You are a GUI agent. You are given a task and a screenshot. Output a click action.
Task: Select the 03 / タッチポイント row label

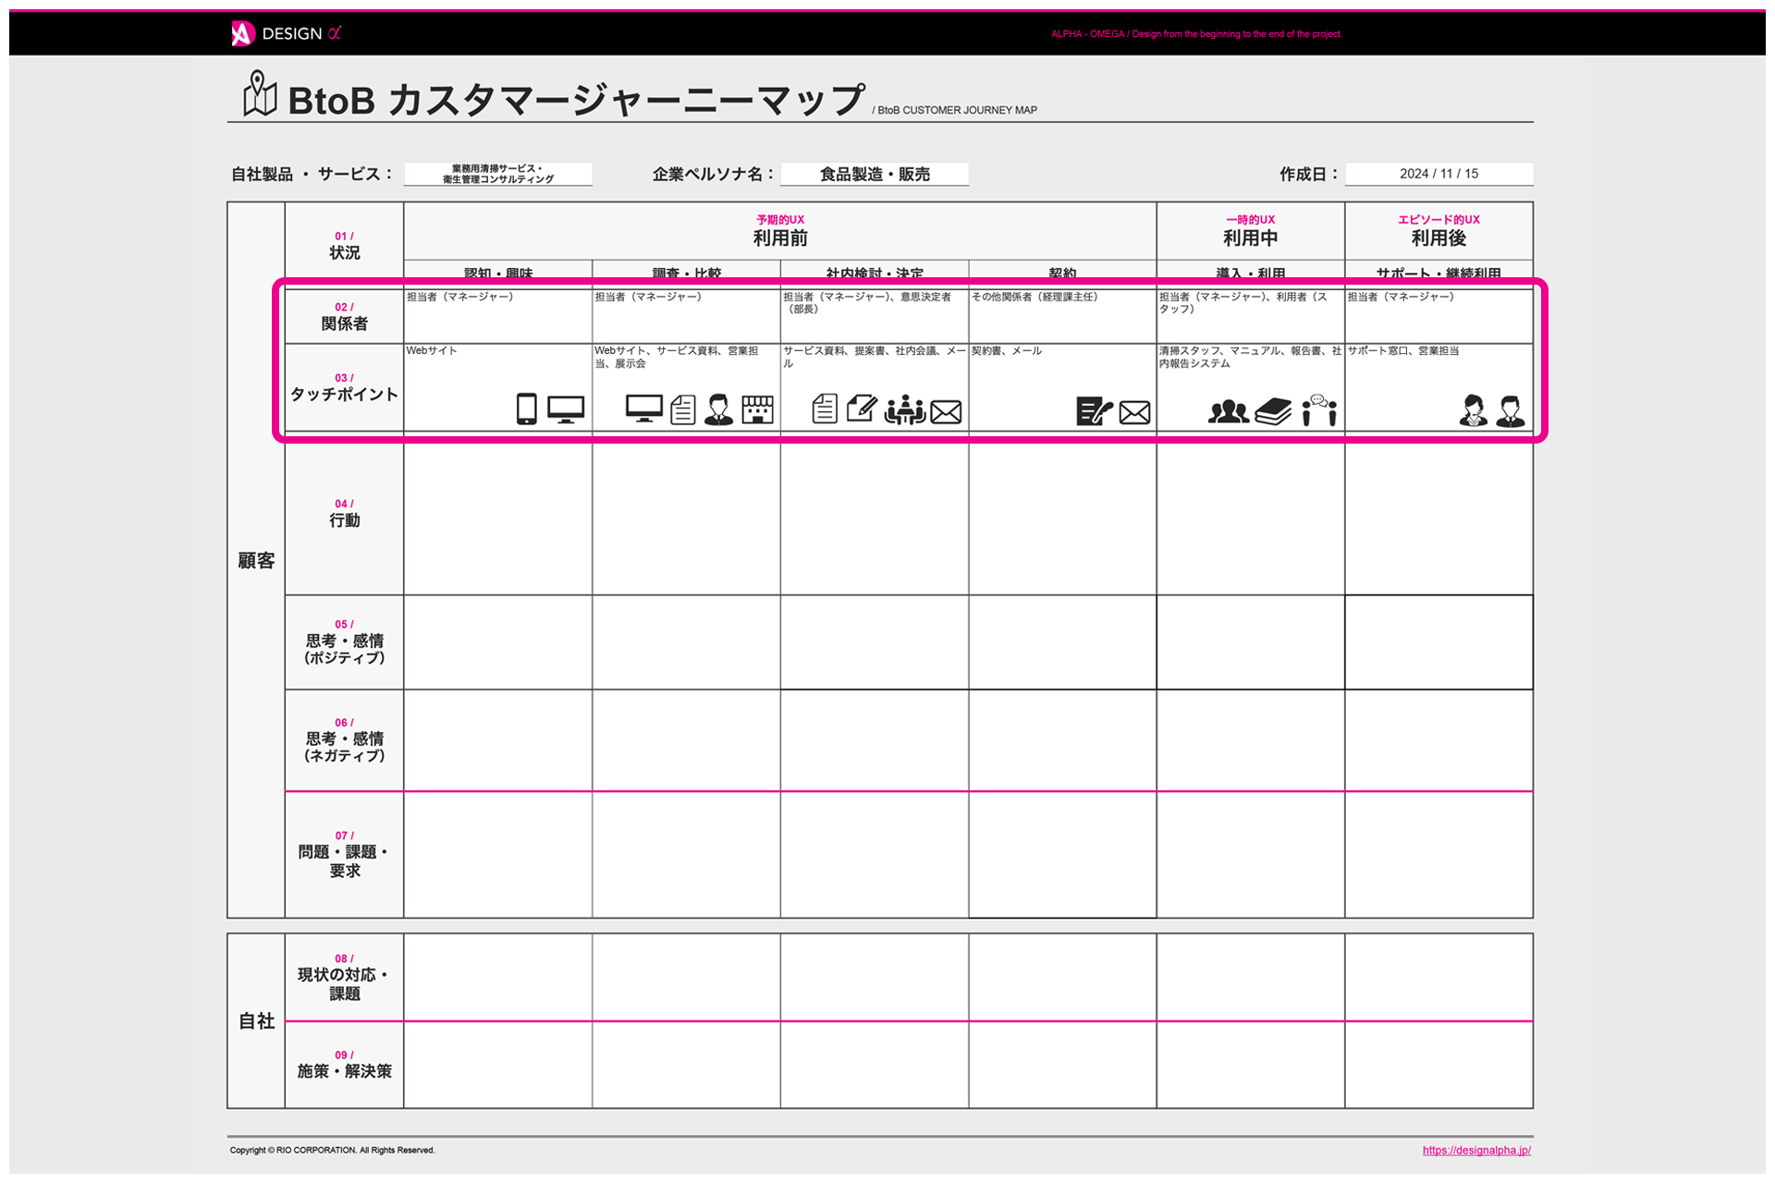[345, 388]
